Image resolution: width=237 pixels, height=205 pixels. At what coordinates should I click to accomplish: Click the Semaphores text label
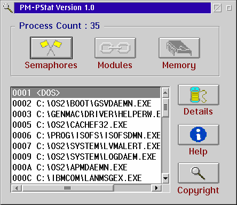pyautogui.click(x=51, y=65)
